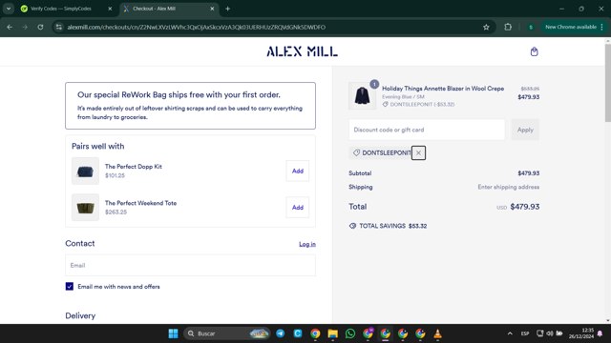
Task: Click the taskbar Buscar search box
Action: click(x=227, y=333)
